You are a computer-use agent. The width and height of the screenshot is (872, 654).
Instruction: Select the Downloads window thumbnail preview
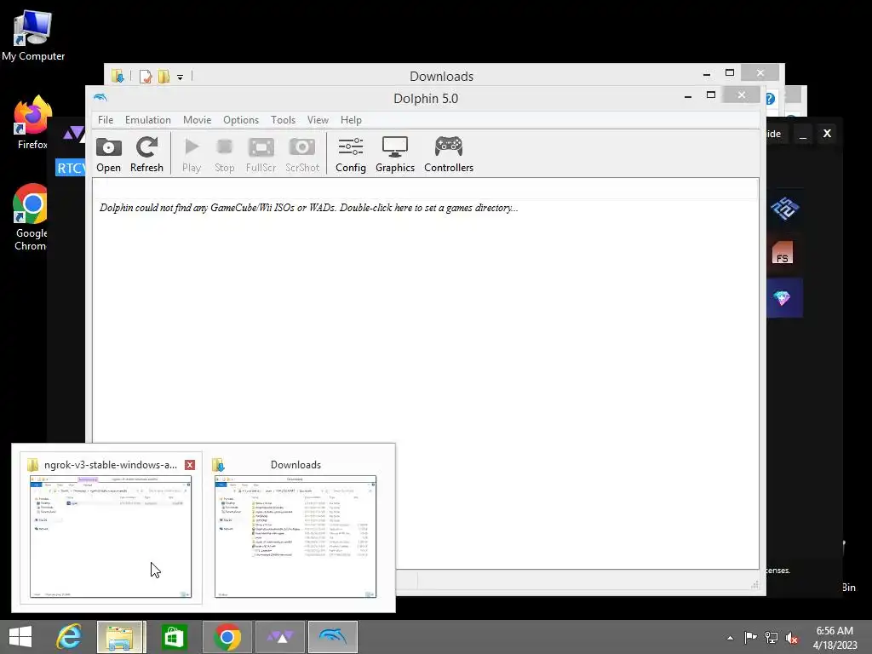point(295,536)
